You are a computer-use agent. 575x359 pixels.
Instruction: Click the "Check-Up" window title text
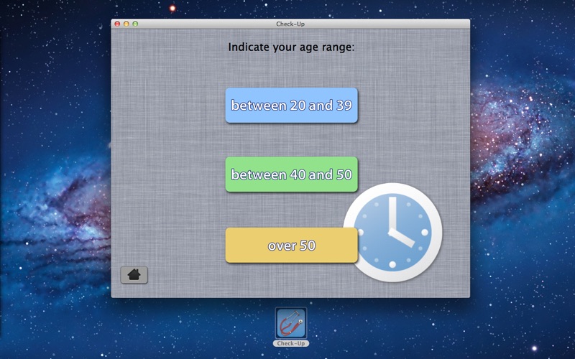290,24
